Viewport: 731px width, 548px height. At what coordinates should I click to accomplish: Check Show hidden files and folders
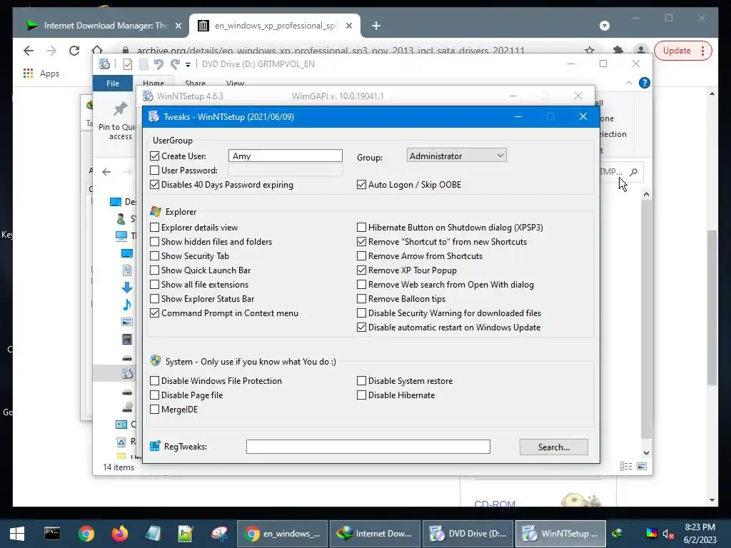pos(155,242)
